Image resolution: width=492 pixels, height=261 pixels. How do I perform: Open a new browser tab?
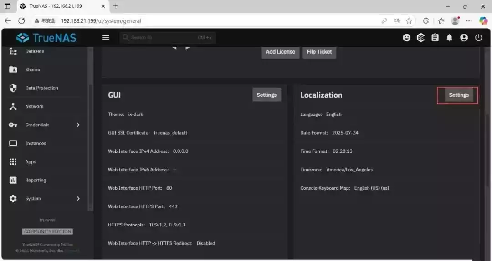click(116, 6)
